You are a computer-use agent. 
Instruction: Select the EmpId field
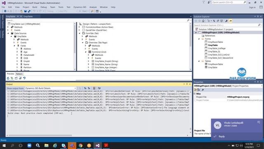click(26, 61)
